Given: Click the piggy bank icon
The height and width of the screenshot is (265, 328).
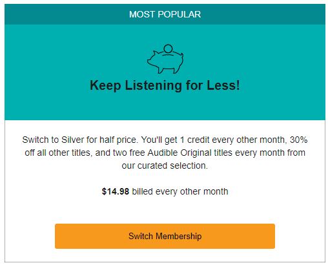Looking at the screenshot, I should (165, 59).
